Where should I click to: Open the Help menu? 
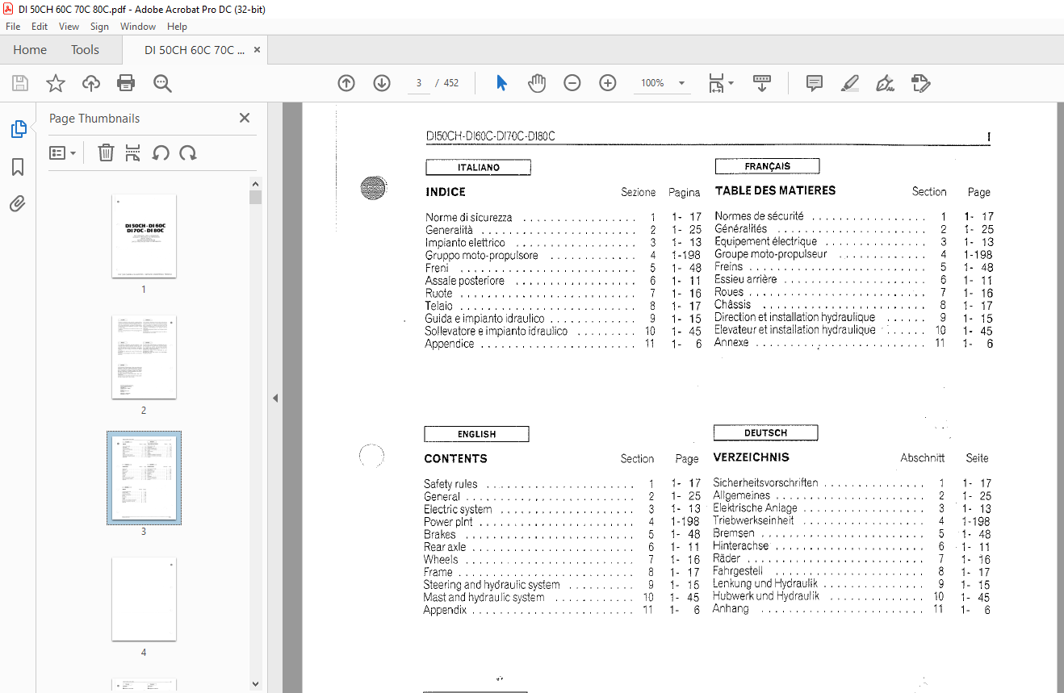(x=177, y=27)
